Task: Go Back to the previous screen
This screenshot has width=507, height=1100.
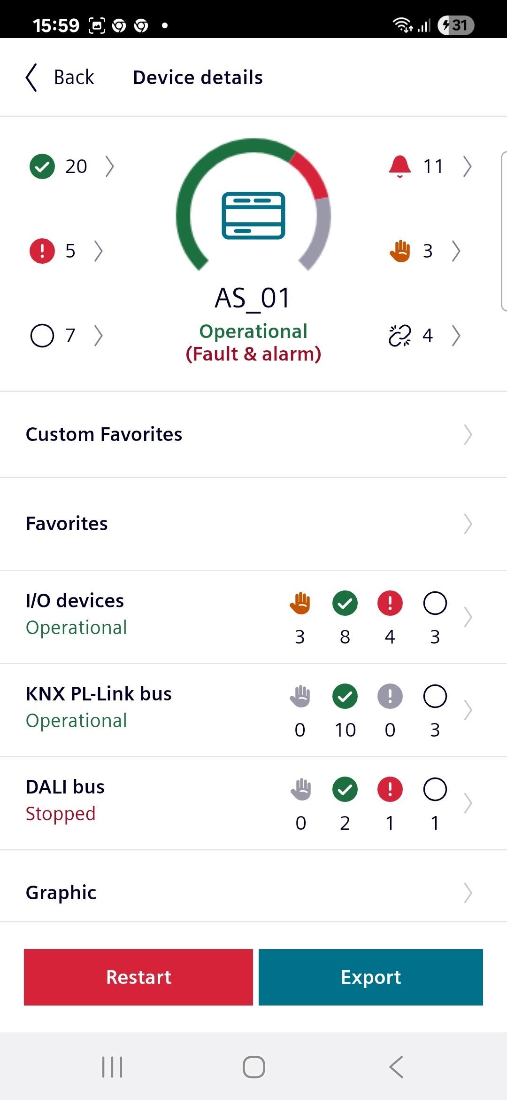Action: 60,78
